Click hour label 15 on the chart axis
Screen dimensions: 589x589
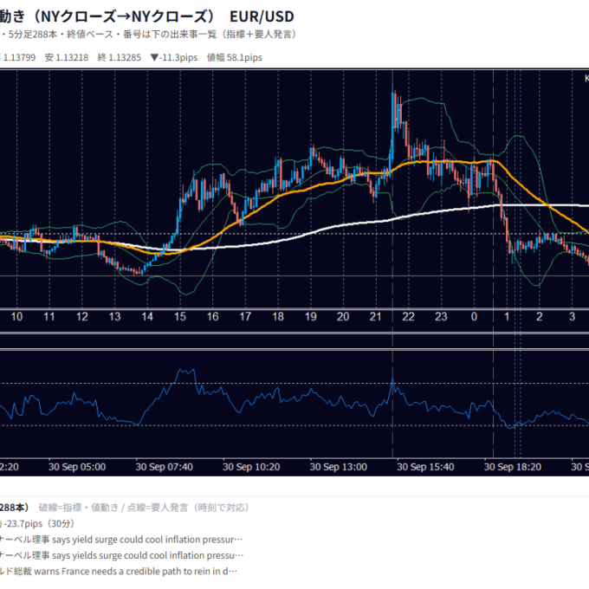pos(180,317)
